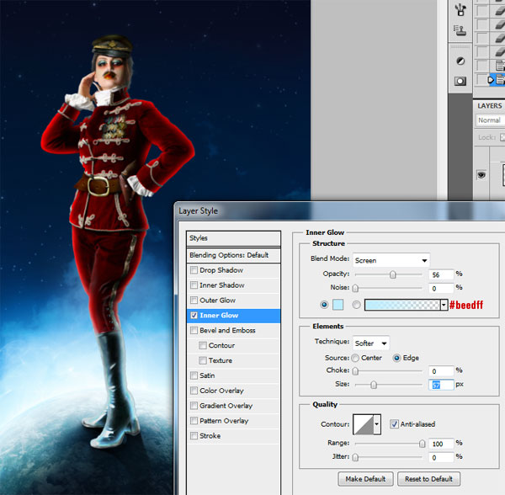The image size is (505, 495).
Task: Hide the layer using the eye icon
Action: 481,174
